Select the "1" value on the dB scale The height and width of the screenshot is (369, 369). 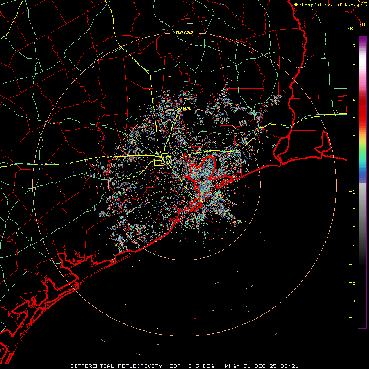pos(354,155)
